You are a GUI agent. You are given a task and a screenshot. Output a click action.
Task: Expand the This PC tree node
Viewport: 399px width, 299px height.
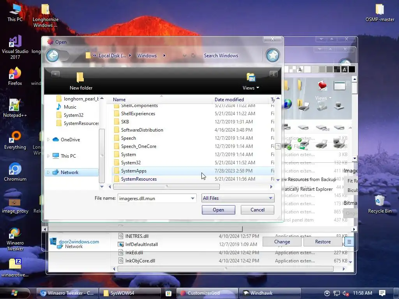(48, 156)
